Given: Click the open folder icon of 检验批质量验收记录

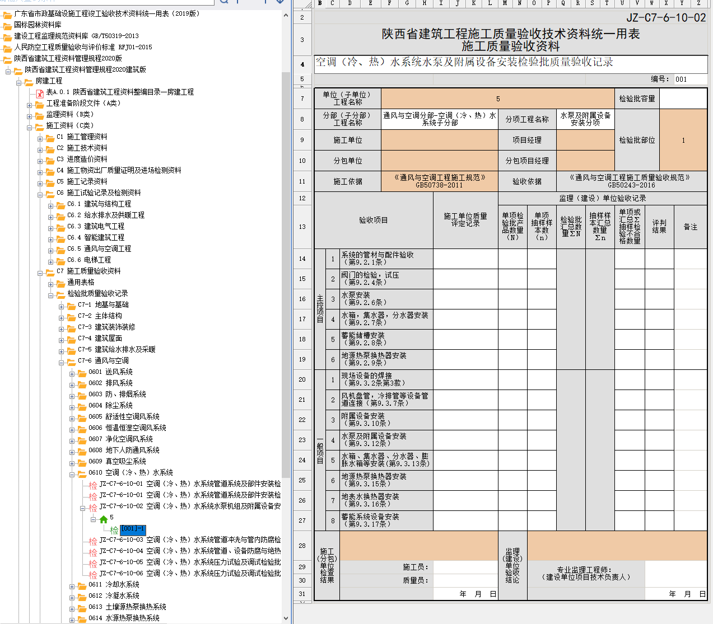Looking at the screenshot, I should (x=60, y=294).
